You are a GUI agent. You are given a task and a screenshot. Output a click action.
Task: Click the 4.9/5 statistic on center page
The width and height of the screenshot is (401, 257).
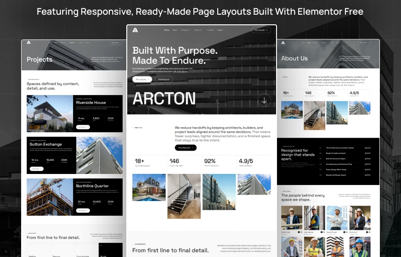pos(246,161)
